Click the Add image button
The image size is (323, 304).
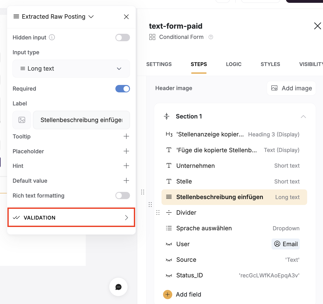(291, 88)
